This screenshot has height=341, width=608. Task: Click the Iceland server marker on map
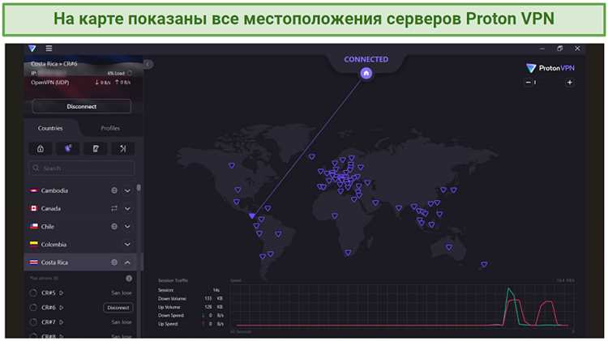[312, 157]
